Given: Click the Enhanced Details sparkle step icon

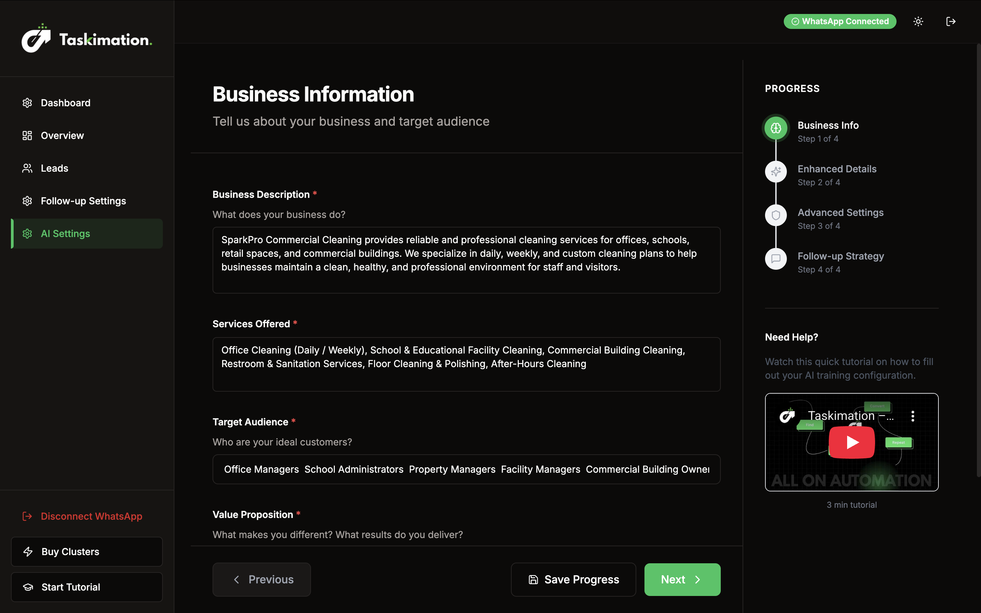Looking at the screenshot, I should [x=776, y=172].
